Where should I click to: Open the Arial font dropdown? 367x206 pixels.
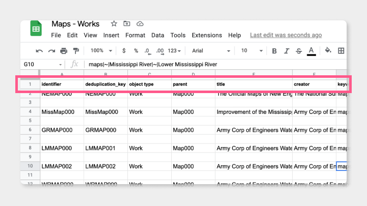211,51
